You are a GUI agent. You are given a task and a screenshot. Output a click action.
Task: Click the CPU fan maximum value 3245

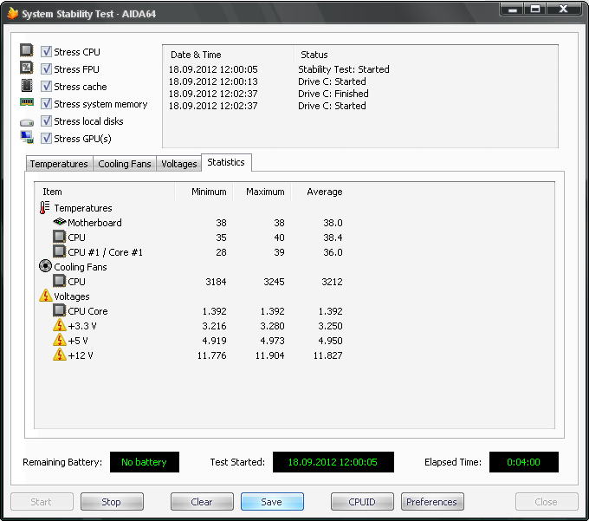point(274,282)
